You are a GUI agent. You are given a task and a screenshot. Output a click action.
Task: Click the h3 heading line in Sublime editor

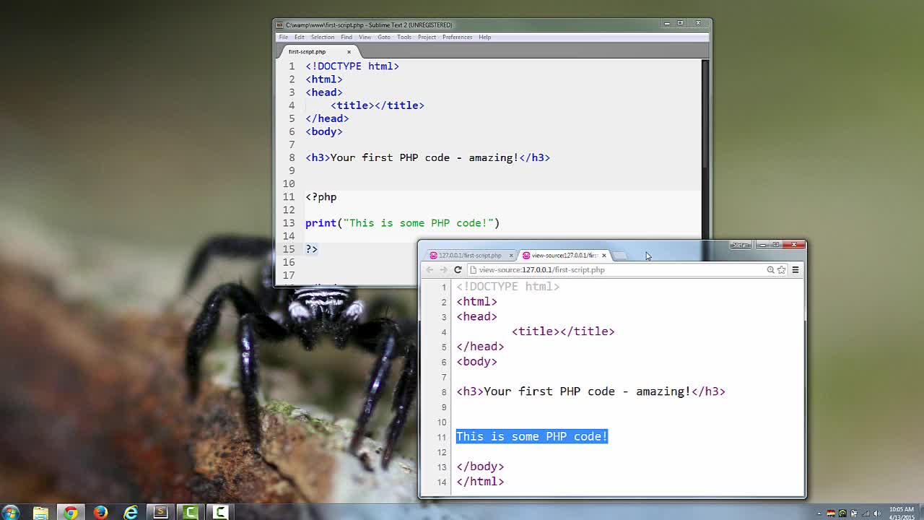point(427,157)
